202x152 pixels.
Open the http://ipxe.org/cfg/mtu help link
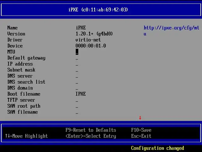coord(171,31)
